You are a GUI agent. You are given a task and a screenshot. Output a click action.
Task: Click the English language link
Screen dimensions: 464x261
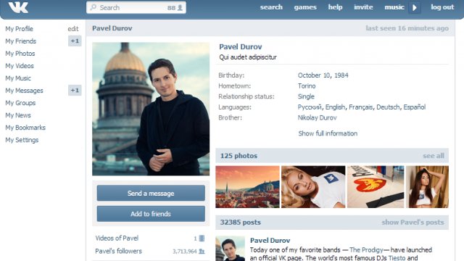335,107
